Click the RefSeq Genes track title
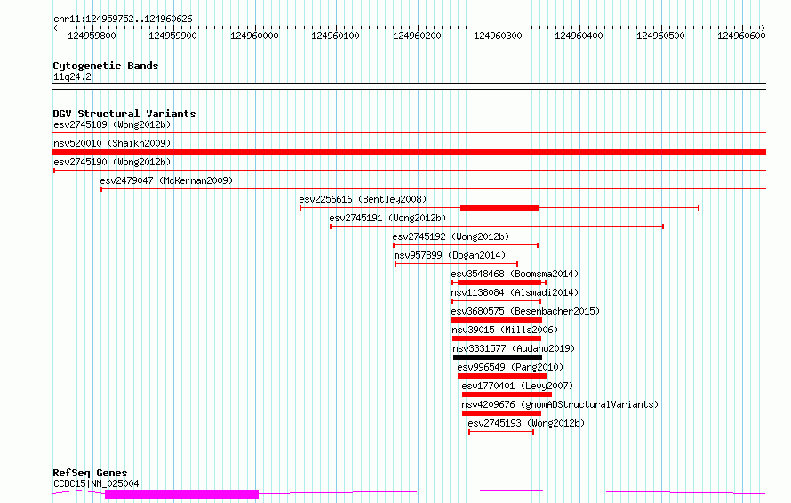This screenshot has height=503, width=791. (90, 474)
